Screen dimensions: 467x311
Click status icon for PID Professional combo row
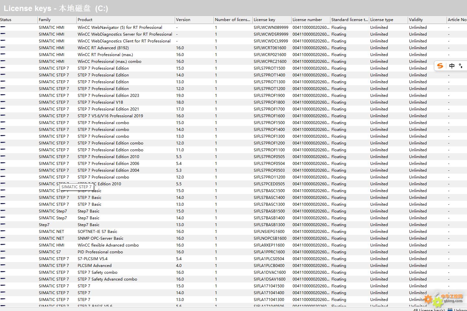click(3, 252)
